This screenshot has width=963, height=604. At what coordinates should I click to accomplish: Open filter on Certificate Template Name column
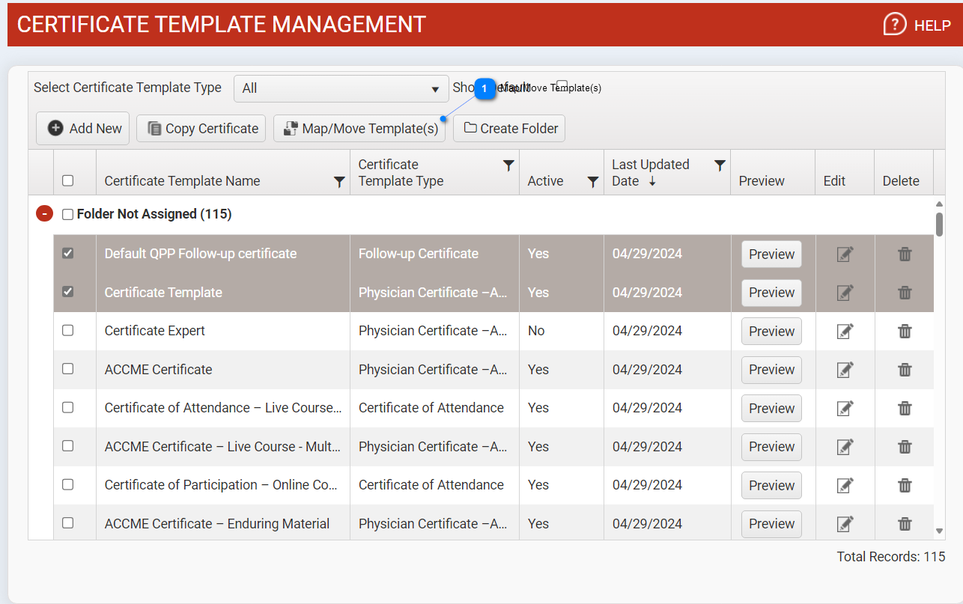tap(339, 182)
